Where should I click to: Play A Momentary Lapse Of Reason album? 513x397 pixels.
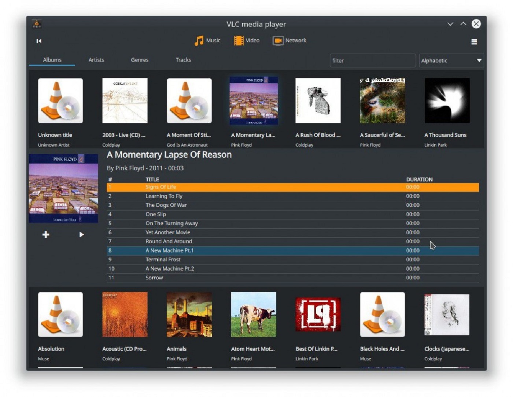click(x=81, y=235)
